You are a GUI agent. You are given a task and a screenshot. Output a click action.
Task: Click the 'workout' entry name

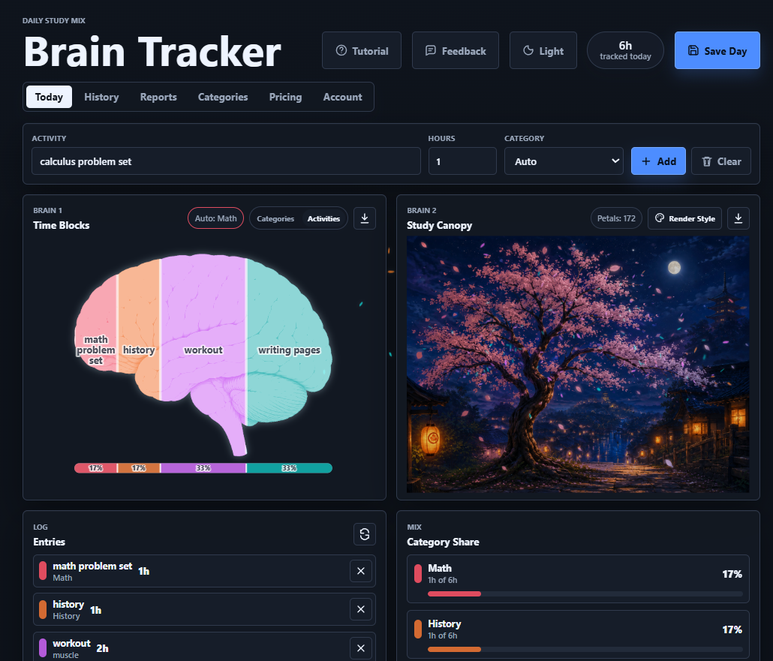[71, 643]
